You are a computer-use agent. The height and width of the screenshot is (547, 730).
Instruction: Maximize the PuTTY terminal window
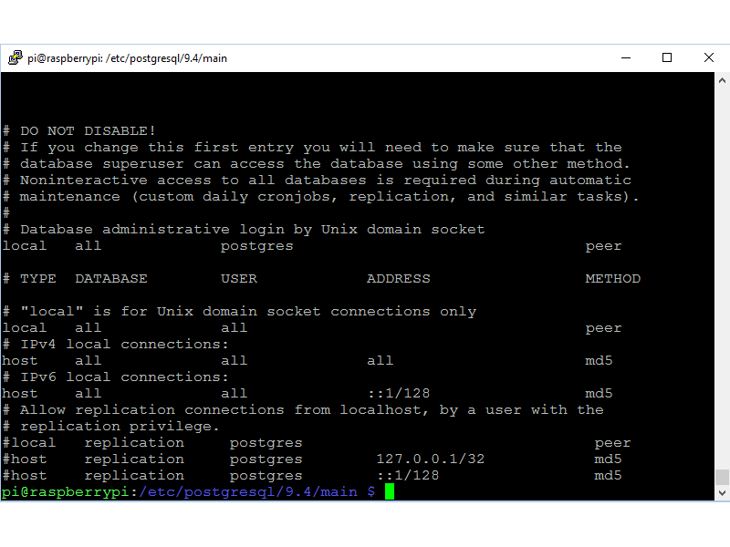click(x=667, y=57)
